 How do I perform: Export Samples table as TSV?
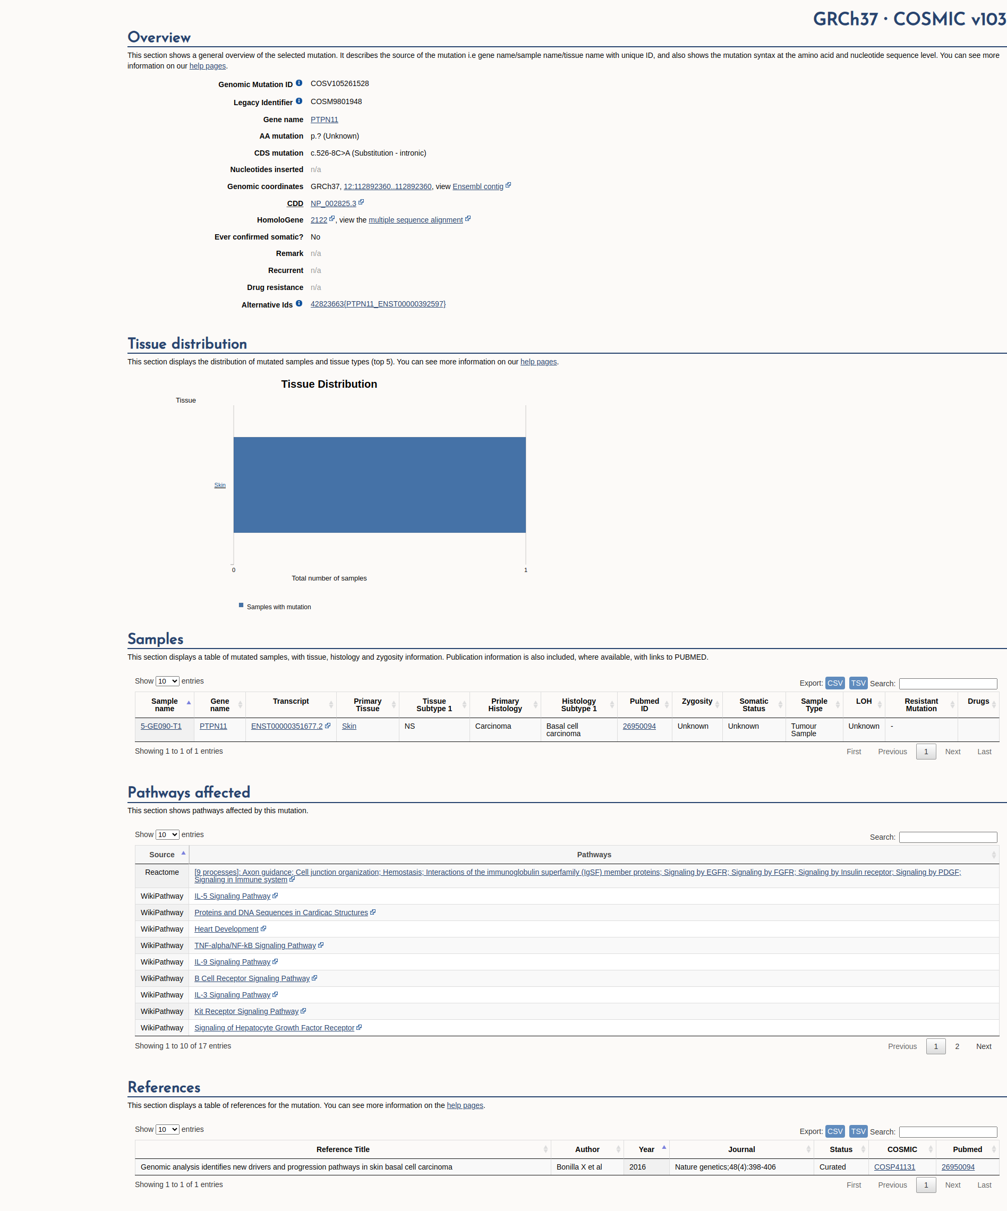click(x=858, y=683)
